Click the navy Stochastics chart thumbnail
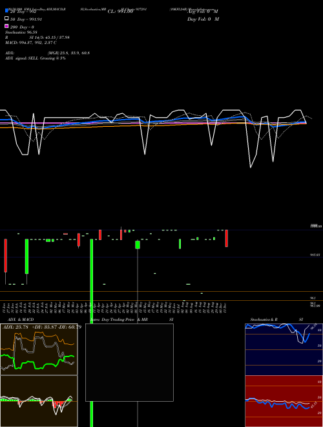Image resolution: width=323 pixels, height=427 pixels. pyautogui.click(x=284, y=349)
